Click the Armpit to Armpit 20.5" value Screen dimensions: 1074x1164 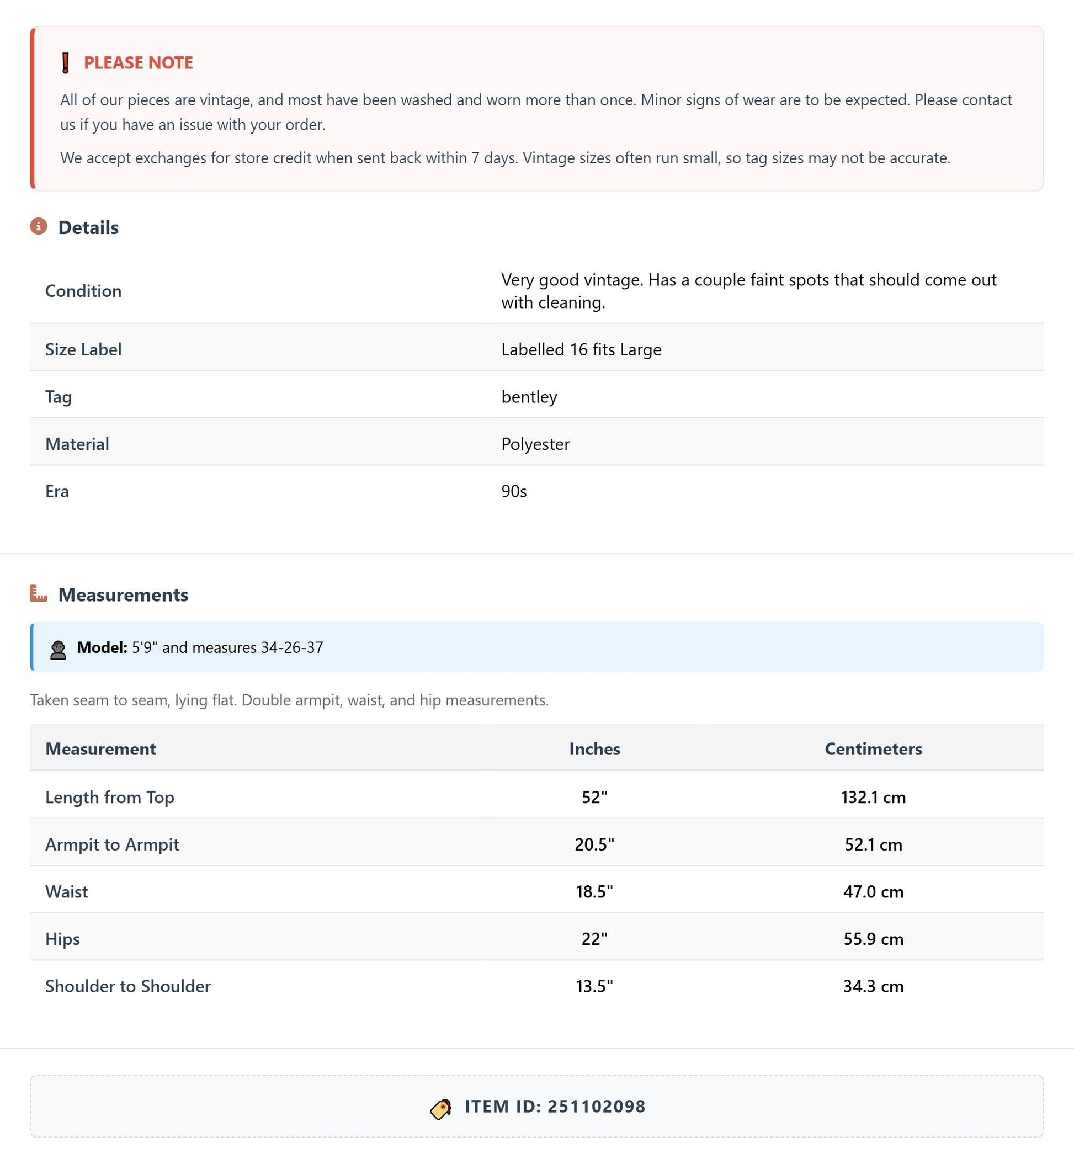click(594, 844)
